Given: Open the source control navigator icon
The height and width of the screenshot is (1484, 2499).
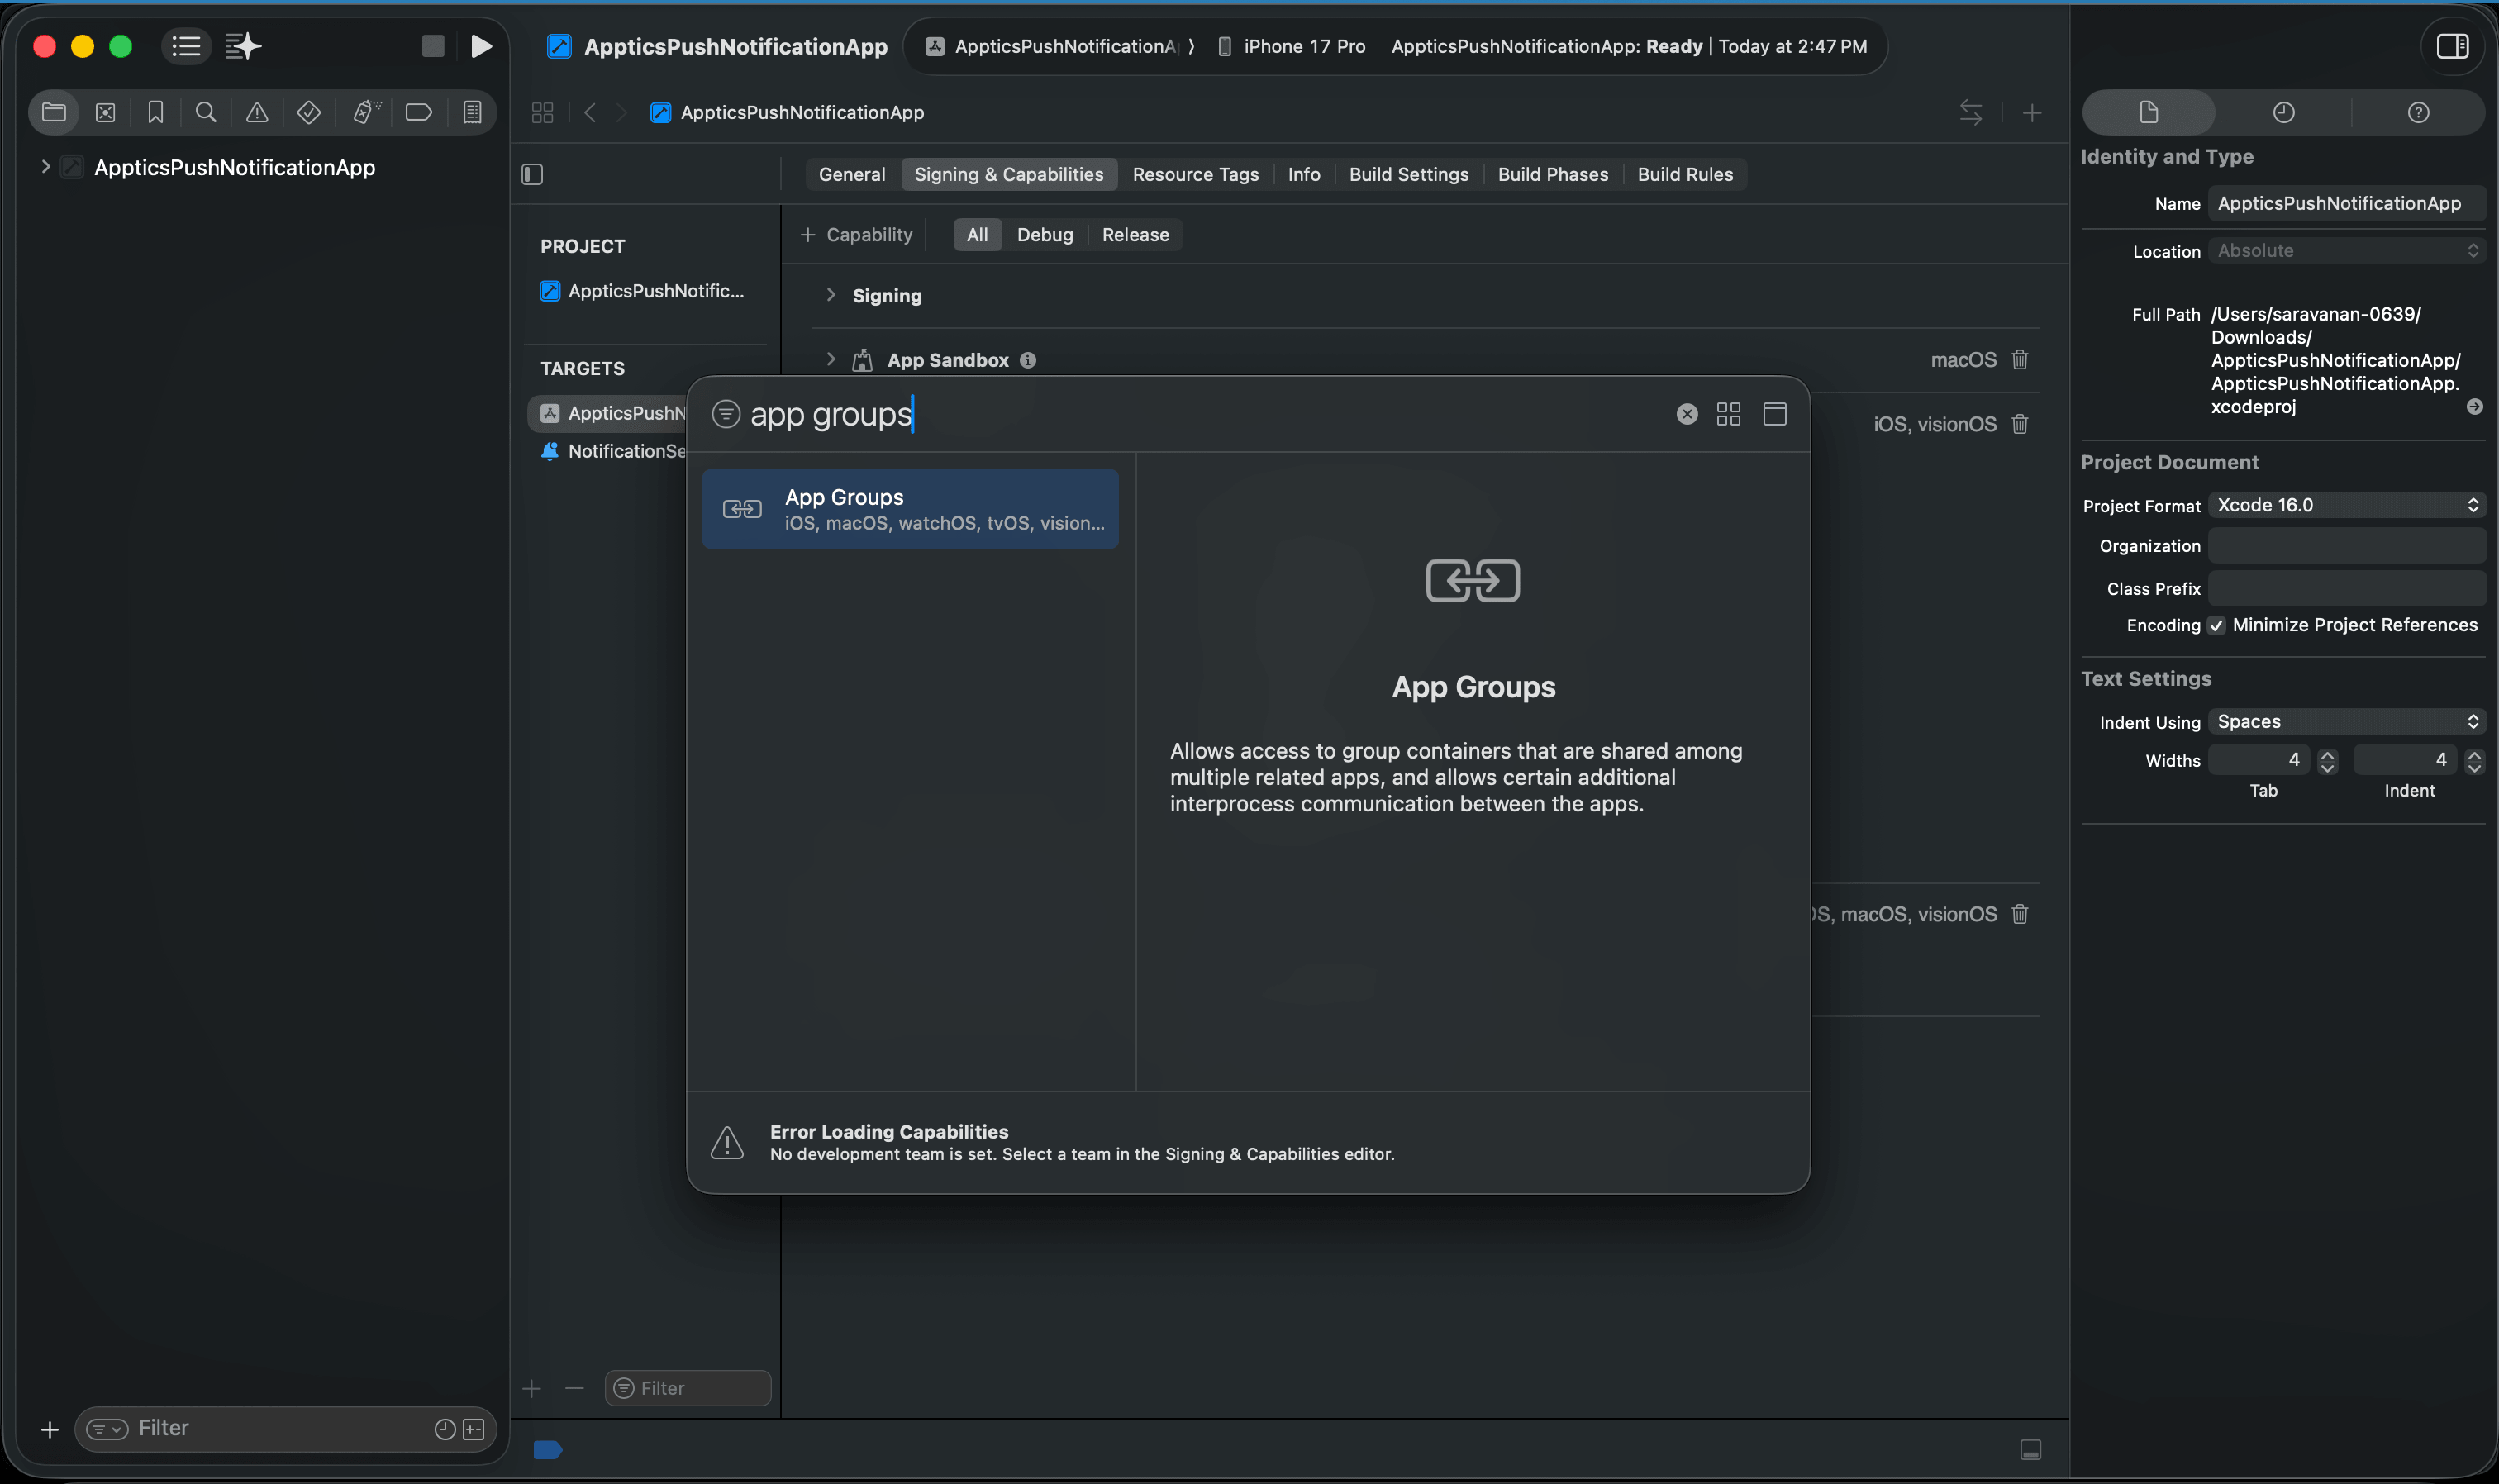Looking at the screenshot, I should pos(105,112).
